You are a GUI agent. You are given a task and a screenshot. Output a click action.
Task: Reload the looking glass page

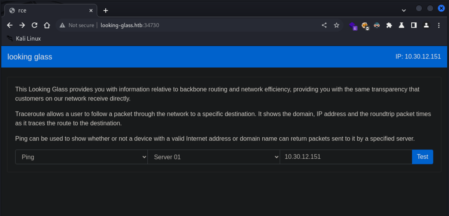pos(34,25)
